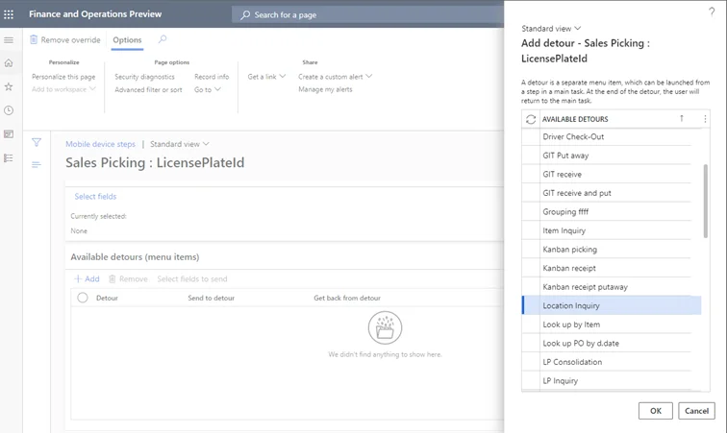Screen dimensions: 727x433
Task: Expand the Get a link dropdown
Action: 266,77
